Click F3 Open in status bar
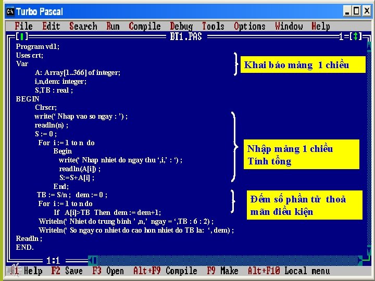375x281 pixels. point(108,271)
